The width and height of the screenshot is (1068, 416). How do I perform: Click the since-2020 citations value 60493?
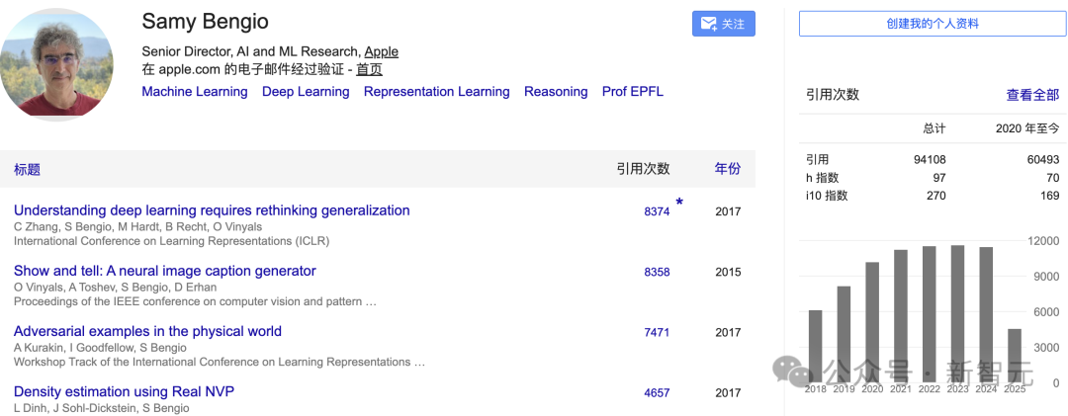pos(1043,160)
